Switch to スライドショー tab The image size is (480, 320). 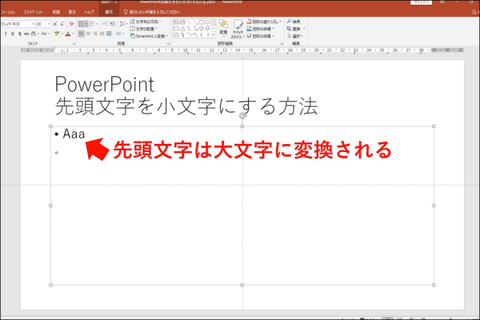point(34,12)
